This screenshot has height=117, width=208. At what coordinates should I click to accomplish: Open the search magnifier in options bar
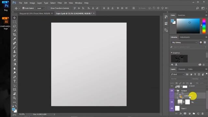[197, 8]
